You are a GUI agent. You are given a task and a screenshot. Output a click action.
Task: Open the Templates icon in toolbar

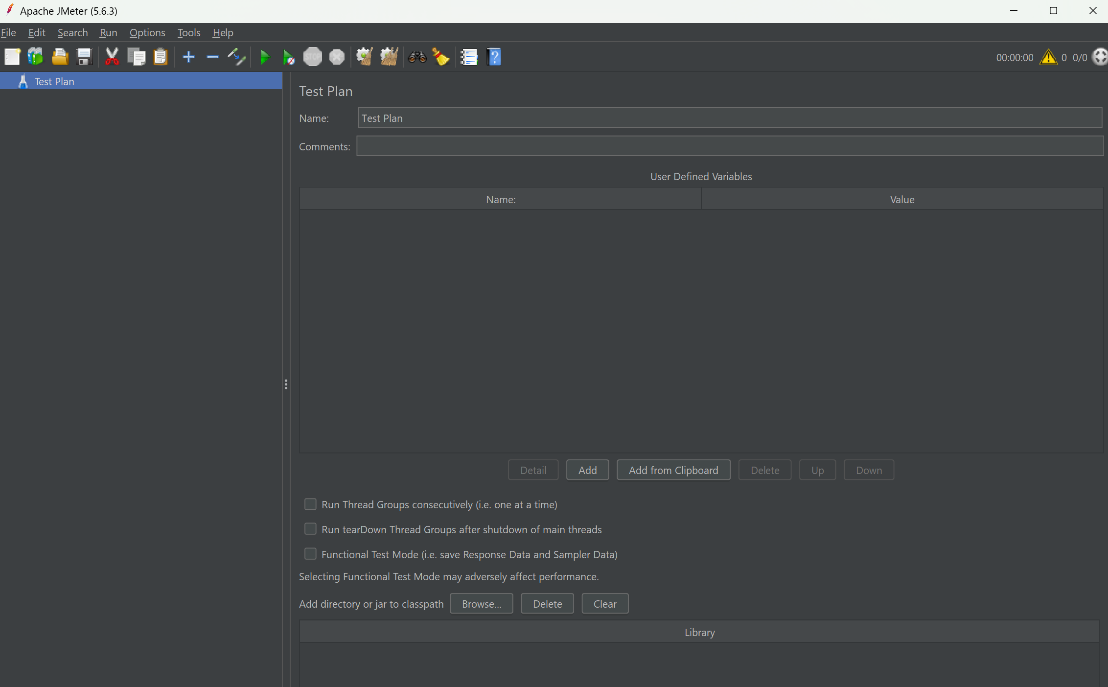36,57
